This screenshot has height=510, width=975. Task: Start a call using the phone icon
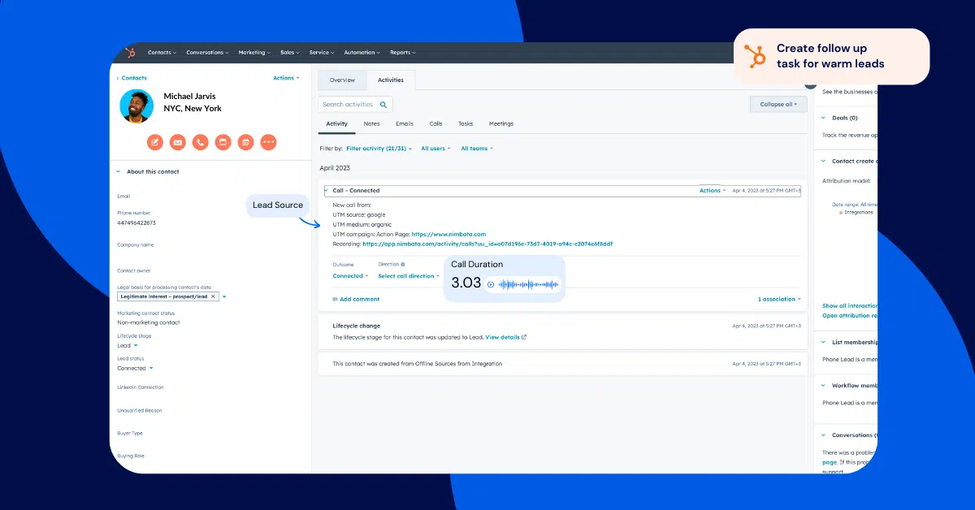click(x=201, y=142)
